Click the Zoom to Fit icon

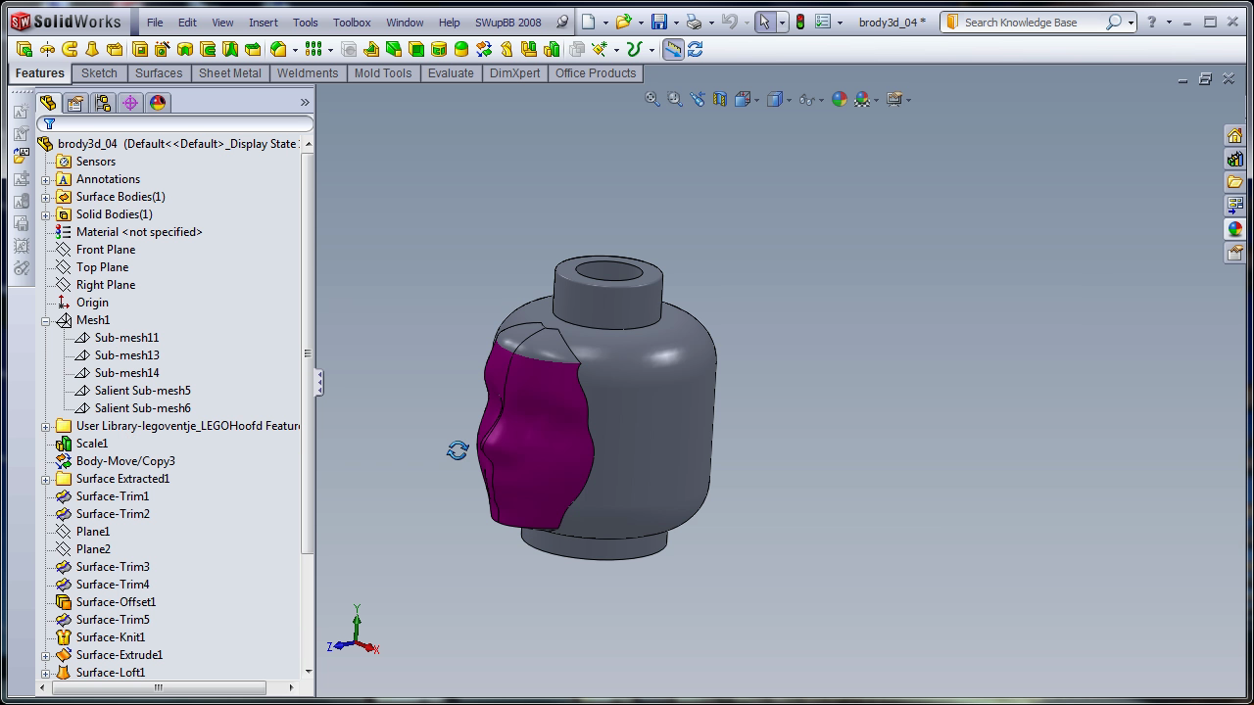[x=652, y=99]
